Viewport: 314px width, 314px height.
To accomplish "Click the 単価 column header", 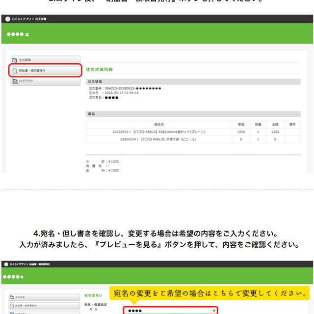I will pos(241,125).
